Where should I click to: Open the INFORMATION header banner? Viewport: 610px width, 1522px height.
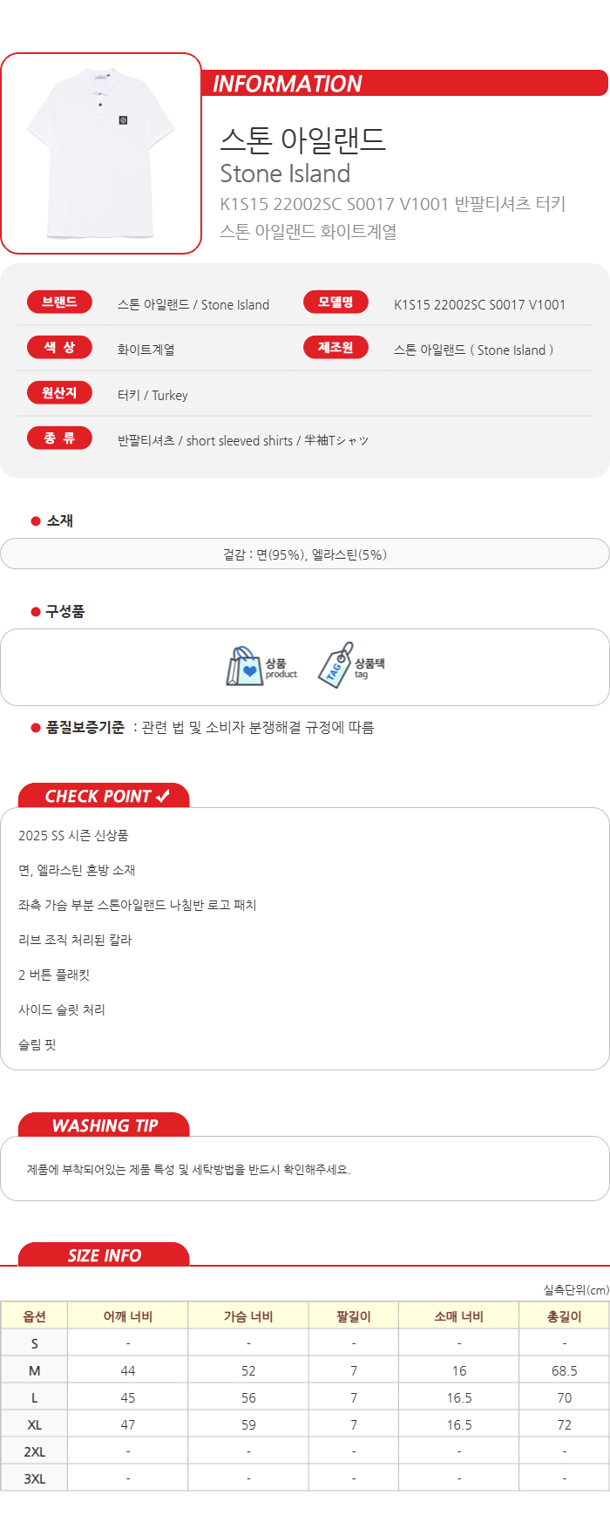405,83
